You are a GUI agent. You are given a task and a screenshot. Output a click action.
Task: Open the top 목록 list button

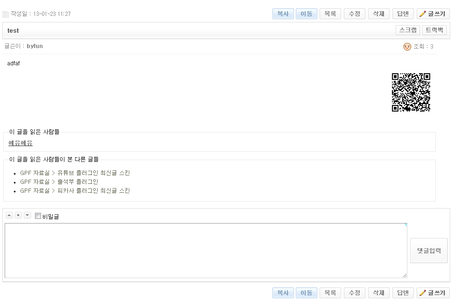click(x=330, y=14)
